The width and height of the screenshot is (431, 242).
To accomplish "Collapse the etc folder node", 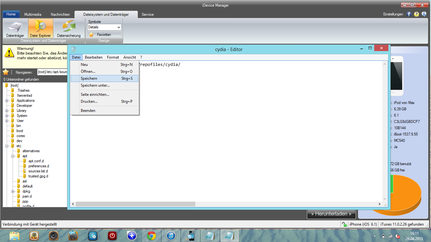I will pos(7,146).
